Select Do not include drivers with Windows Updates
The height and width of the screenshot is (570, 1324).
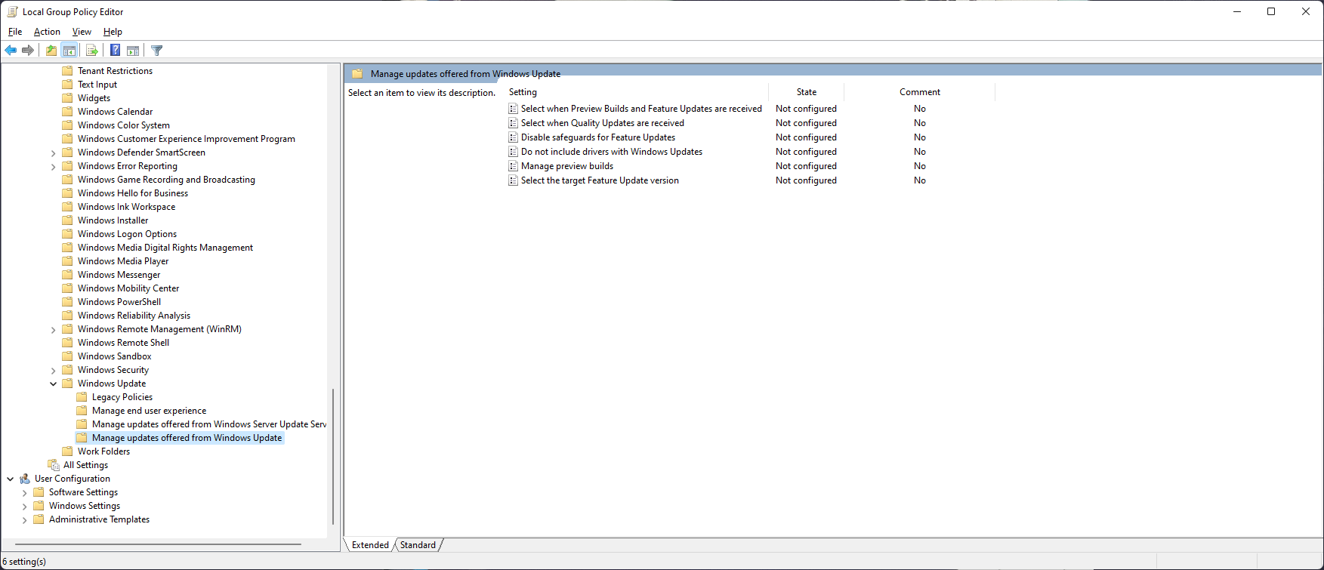tap(612, 152)
